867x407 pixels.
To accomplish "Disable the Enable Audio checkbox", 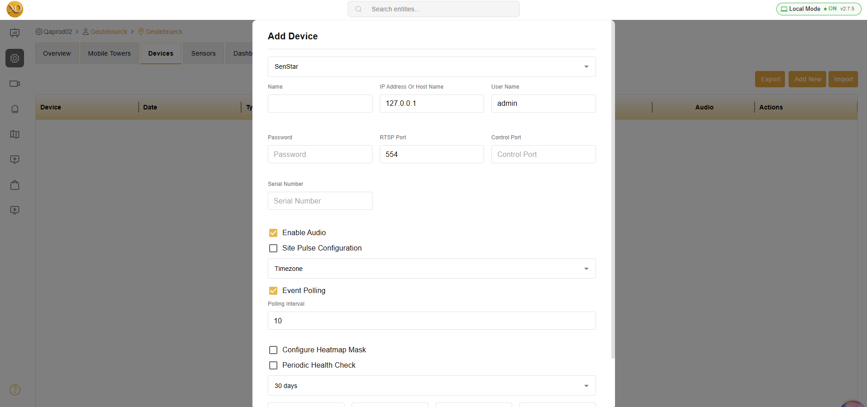I will tap(273, 232).
